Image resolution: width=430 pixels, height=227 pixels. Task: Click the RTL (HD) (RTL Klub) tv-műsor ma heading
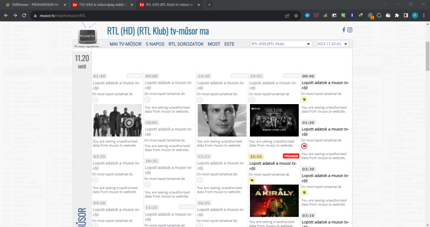[158, 31]
